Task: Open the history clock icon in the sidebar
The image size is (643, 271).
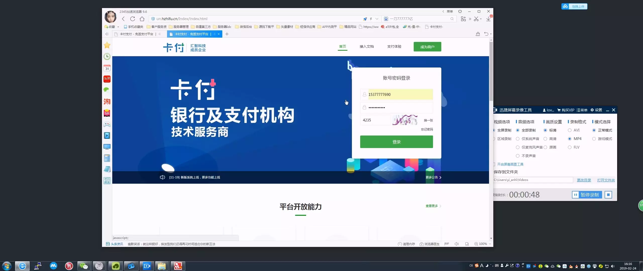Action: [107, 56]
